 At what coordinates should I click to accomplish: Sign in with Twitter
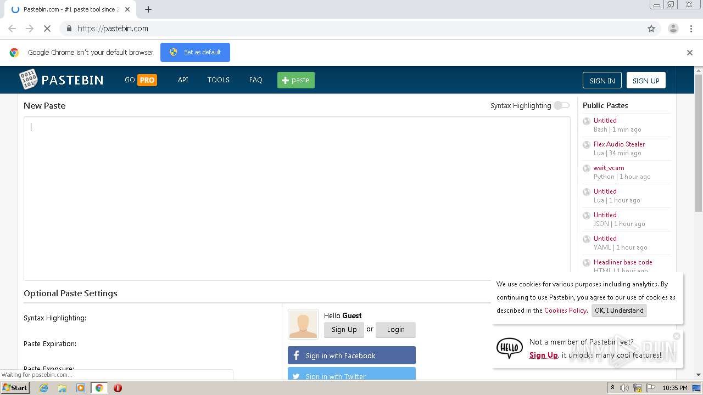pos(351,374)
